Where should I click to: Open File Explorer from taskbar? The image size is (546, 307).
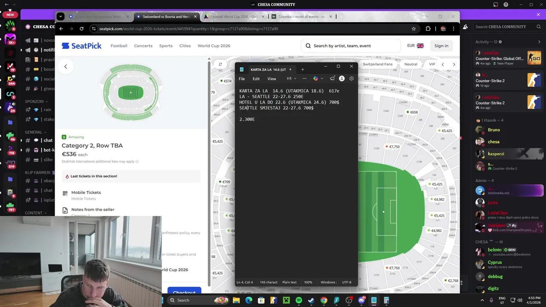[x=236, y=300]
